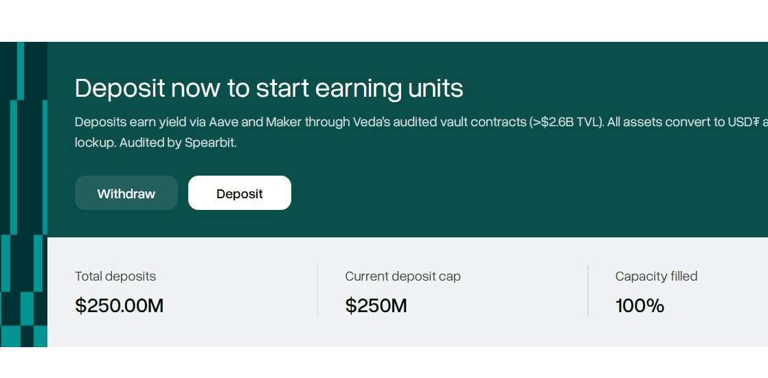Click divider between Total deposits and deposit cap

point(317,291)
